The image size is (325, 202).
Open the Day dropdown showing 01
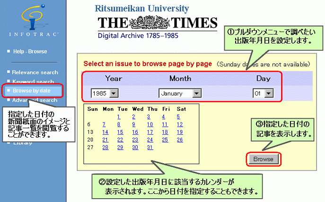coord(263,94)
